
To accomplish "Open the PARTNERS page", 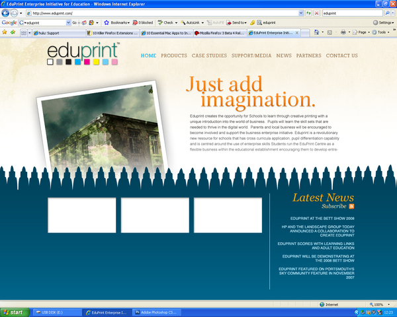I will 308,55.
